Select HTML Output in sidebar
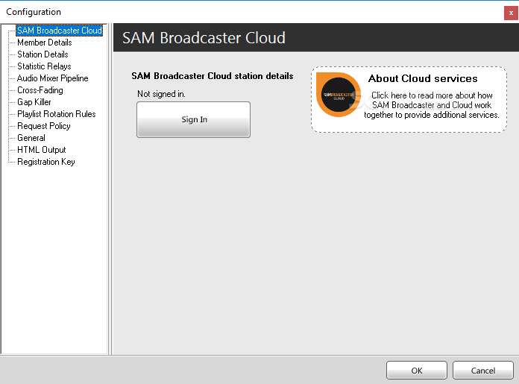Screen dimensions: 519x384 (41, 150)
